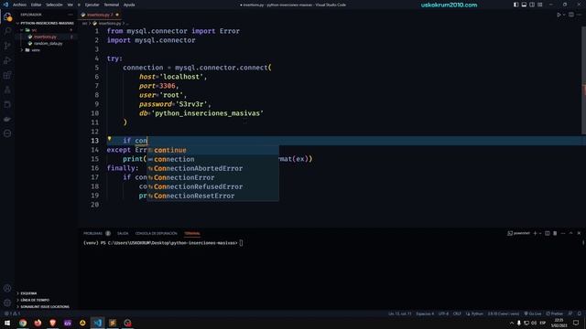Switch to Google Chrome in the taskbar

tap(23, 323)
